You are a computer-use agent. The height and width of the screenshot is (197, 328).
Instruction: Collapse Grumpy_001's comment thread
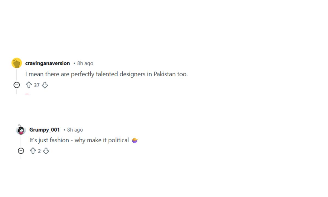pos(21,151)
